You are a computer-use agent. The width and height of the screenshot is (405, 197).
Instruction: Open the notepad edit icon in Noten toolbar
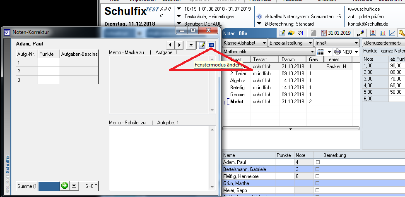[x=282, y=33]
